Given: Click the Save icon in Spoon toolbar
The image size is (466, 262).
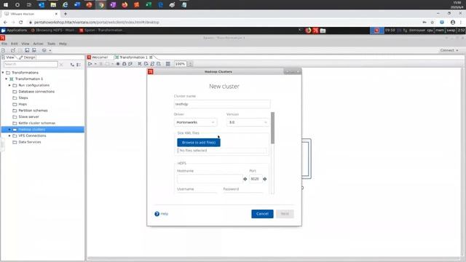Looking at the screenshot, I should [x=27, y=50].
